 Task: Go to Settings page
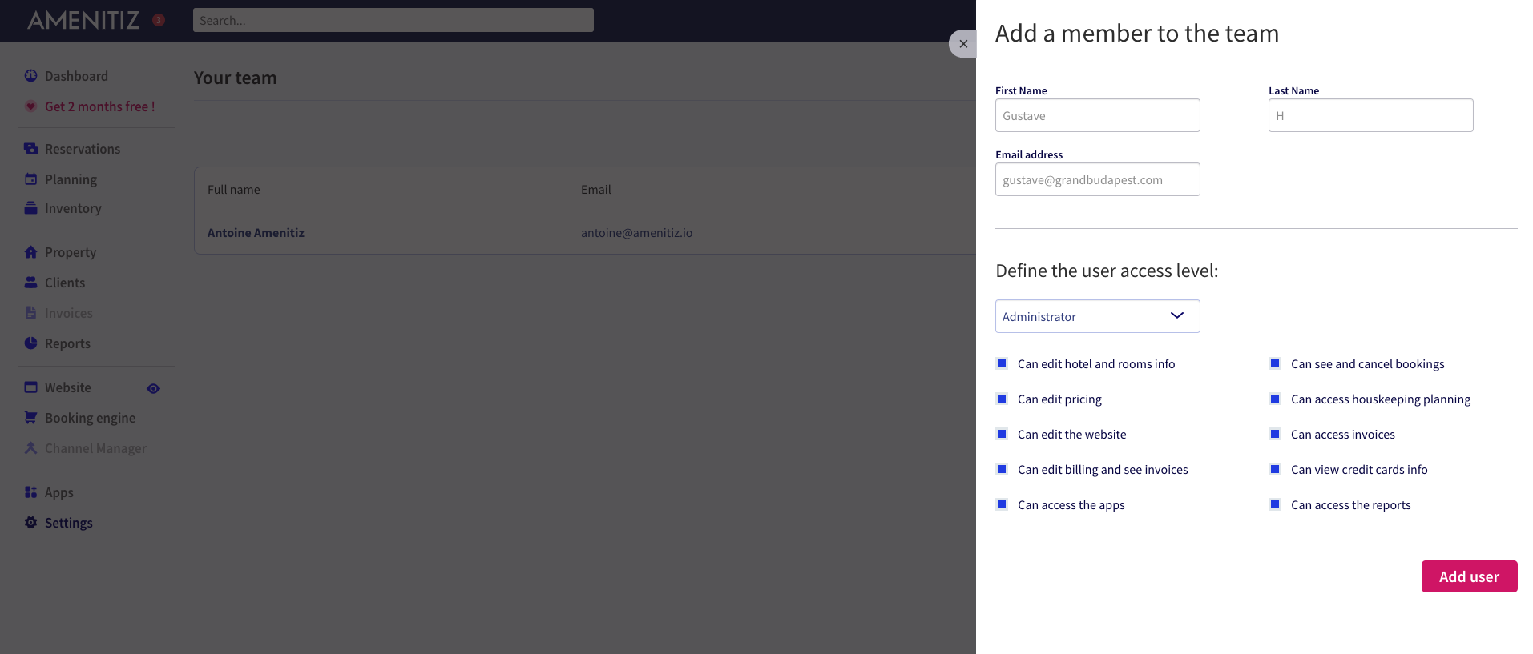(x=69, y=523)
